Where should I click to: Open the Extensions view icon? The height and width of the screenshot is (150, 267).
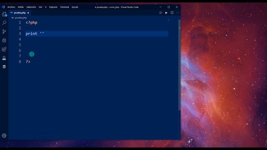pos(4,49)
